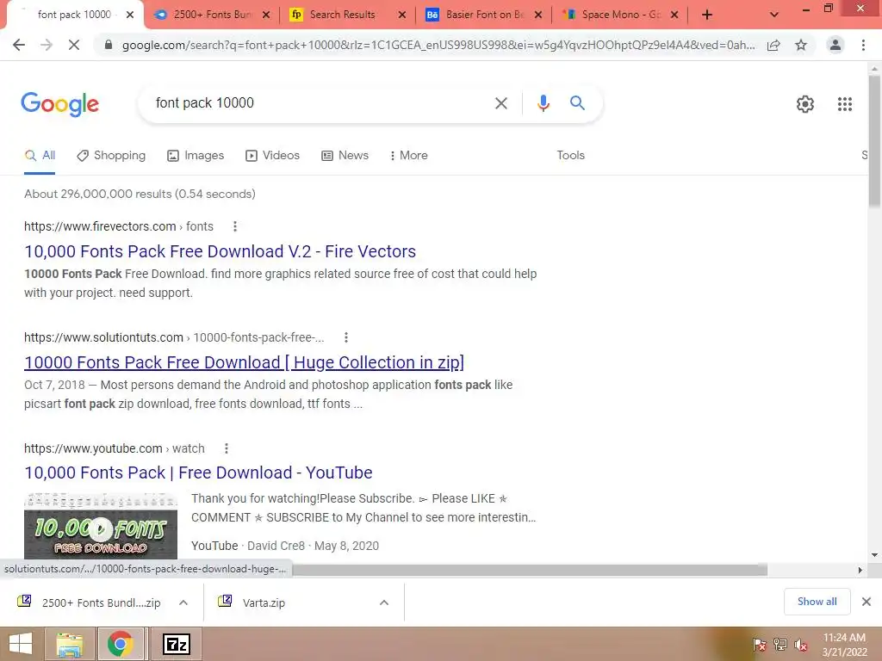
Task: Go back to the previous page
Action: click(x=19, y=45)
